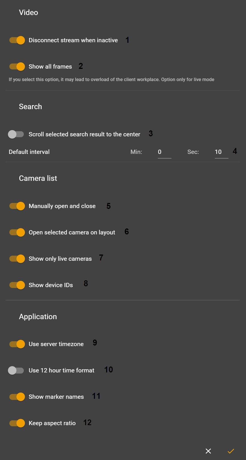Toggle Show only live cameras

(17, 259)
